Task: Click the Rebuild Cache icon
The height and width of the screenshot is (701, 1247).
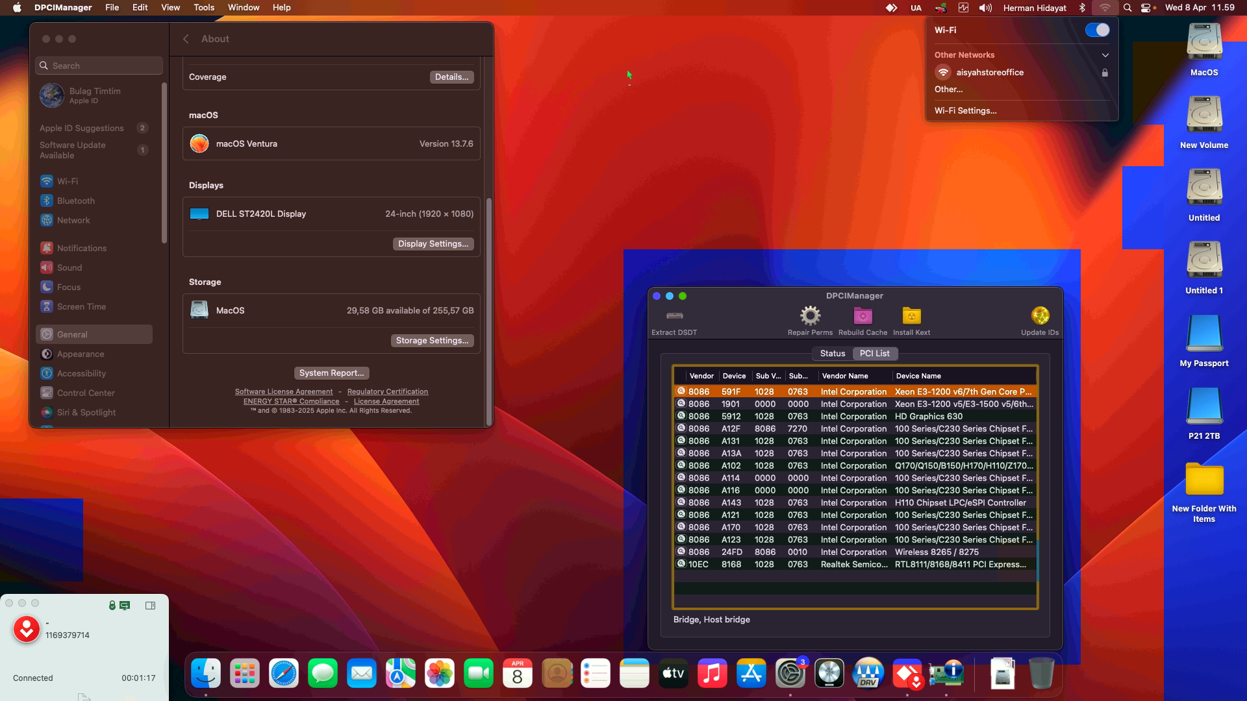Action: 863,316
